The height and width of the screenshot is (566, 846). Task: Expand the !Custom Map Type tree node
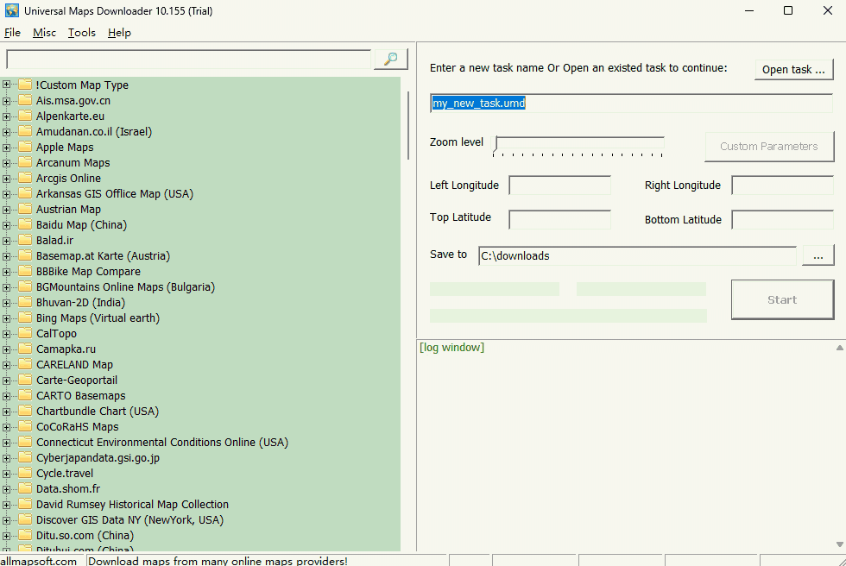click(7, 85)
